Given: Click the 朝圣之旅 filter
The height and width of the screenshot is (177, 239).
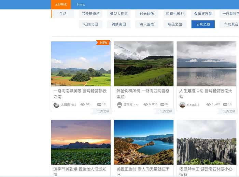Looking at the screenshot, I should click(x=175, y=24).
